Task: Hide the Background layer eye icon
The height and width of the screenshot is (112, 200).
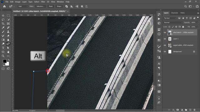Action: pos(165,52)
